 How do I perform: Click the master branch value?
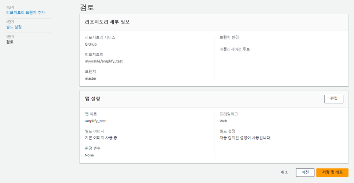pos(90,78)
